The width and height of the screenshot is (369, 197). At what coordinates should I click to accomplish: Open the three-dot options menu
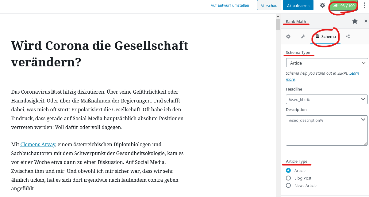tap(365, 5)
